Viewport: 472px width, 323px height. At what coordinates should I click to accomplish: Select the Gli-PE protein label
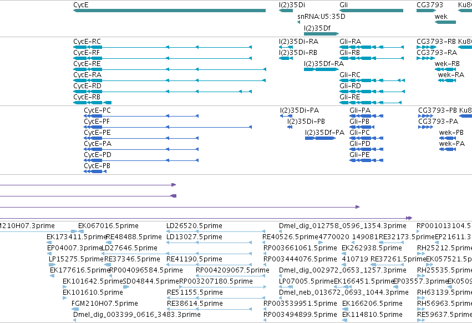(360, 155)
